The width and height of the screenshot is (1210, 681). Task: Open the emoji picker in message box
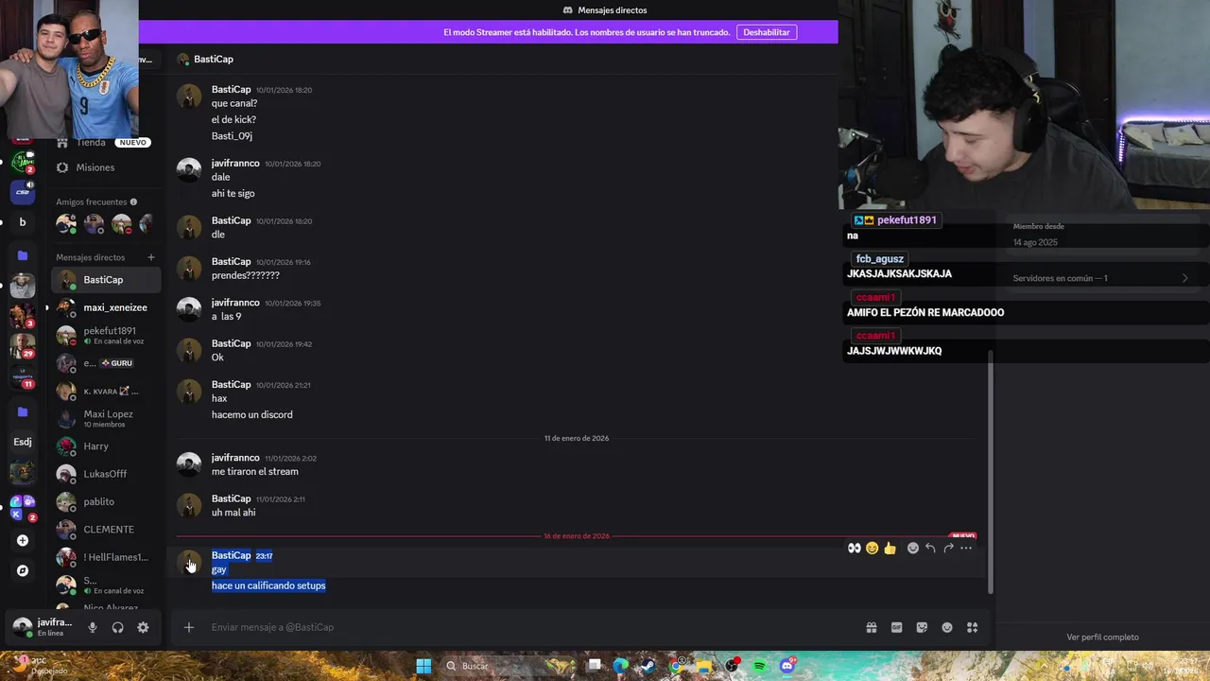(947, 627)
